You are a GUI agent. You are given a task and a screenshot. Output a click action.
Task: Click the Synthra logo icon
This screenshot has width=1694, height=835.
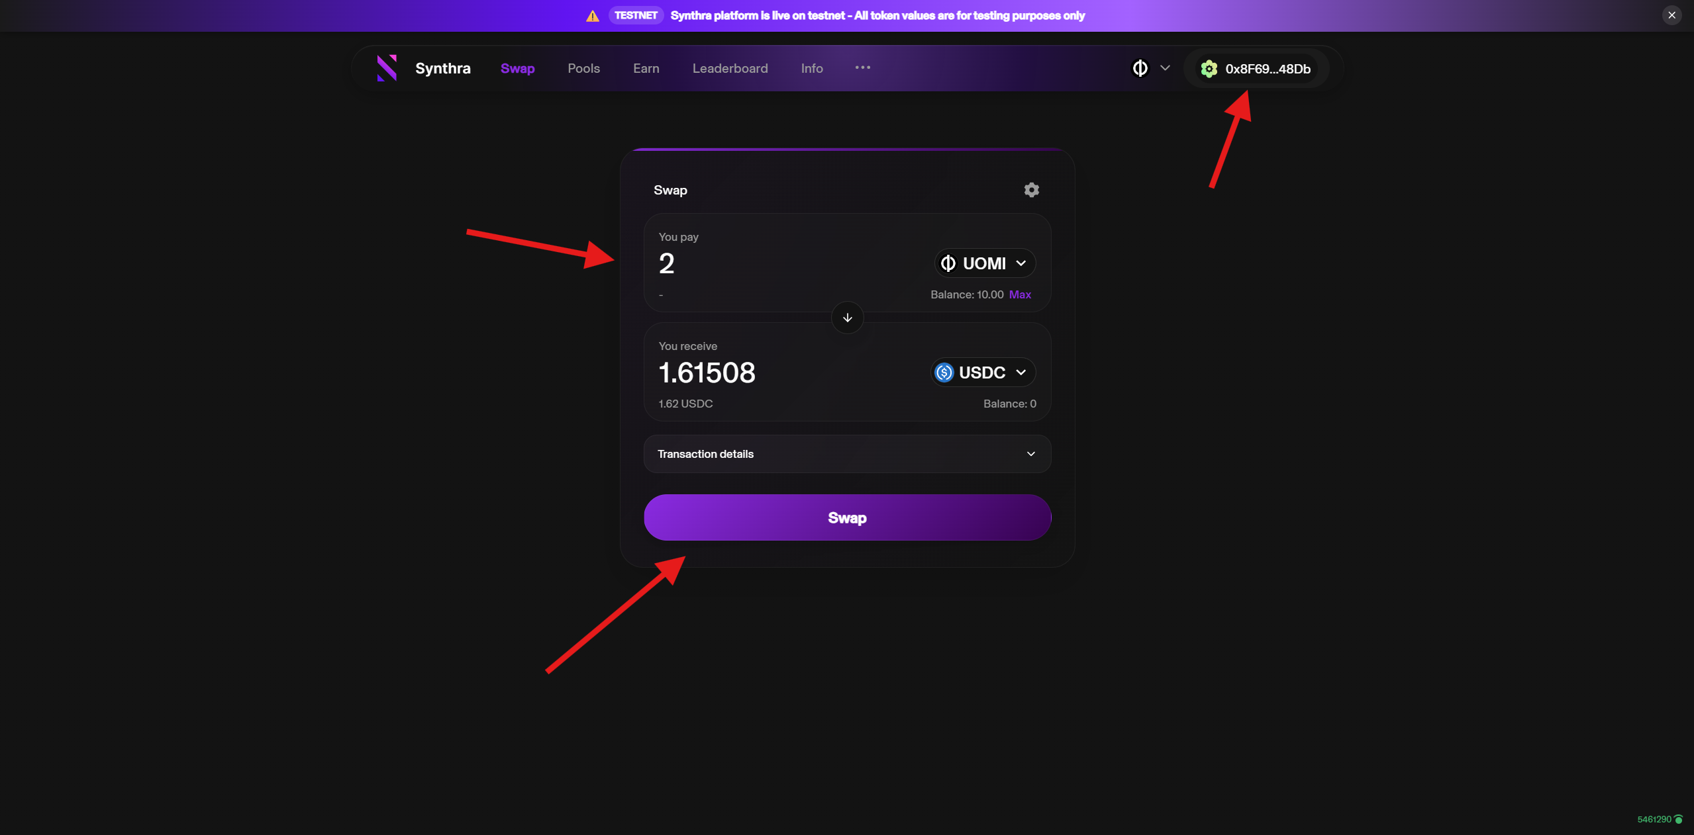coord(387,68)
